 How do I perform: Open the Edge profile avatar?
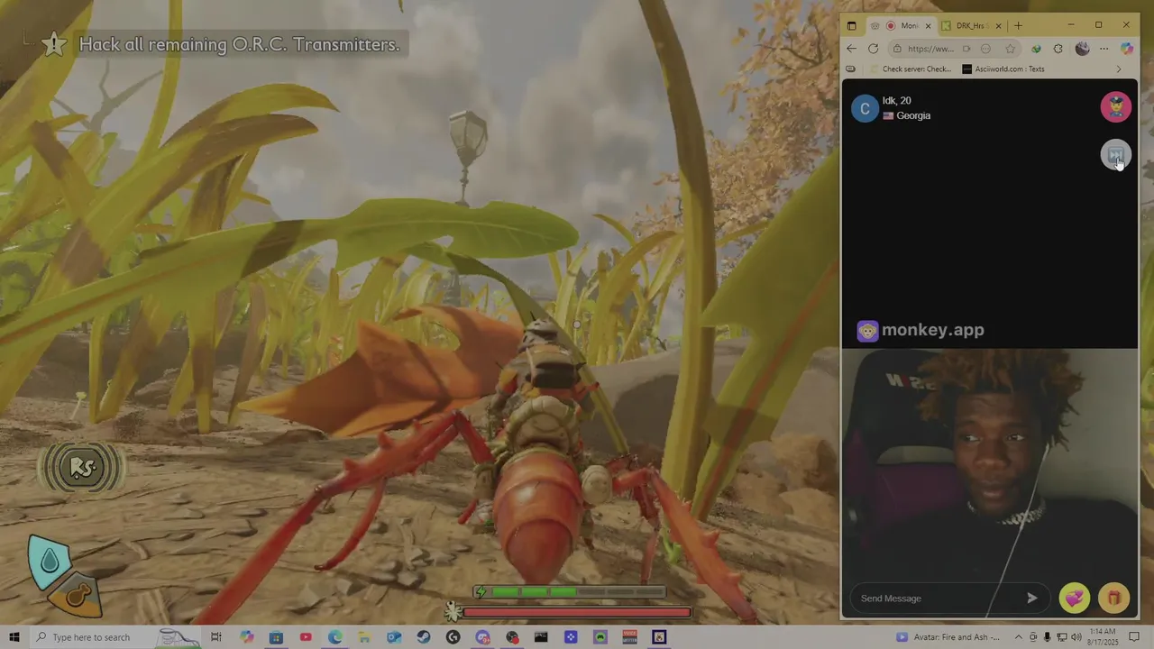point(1082,49)
